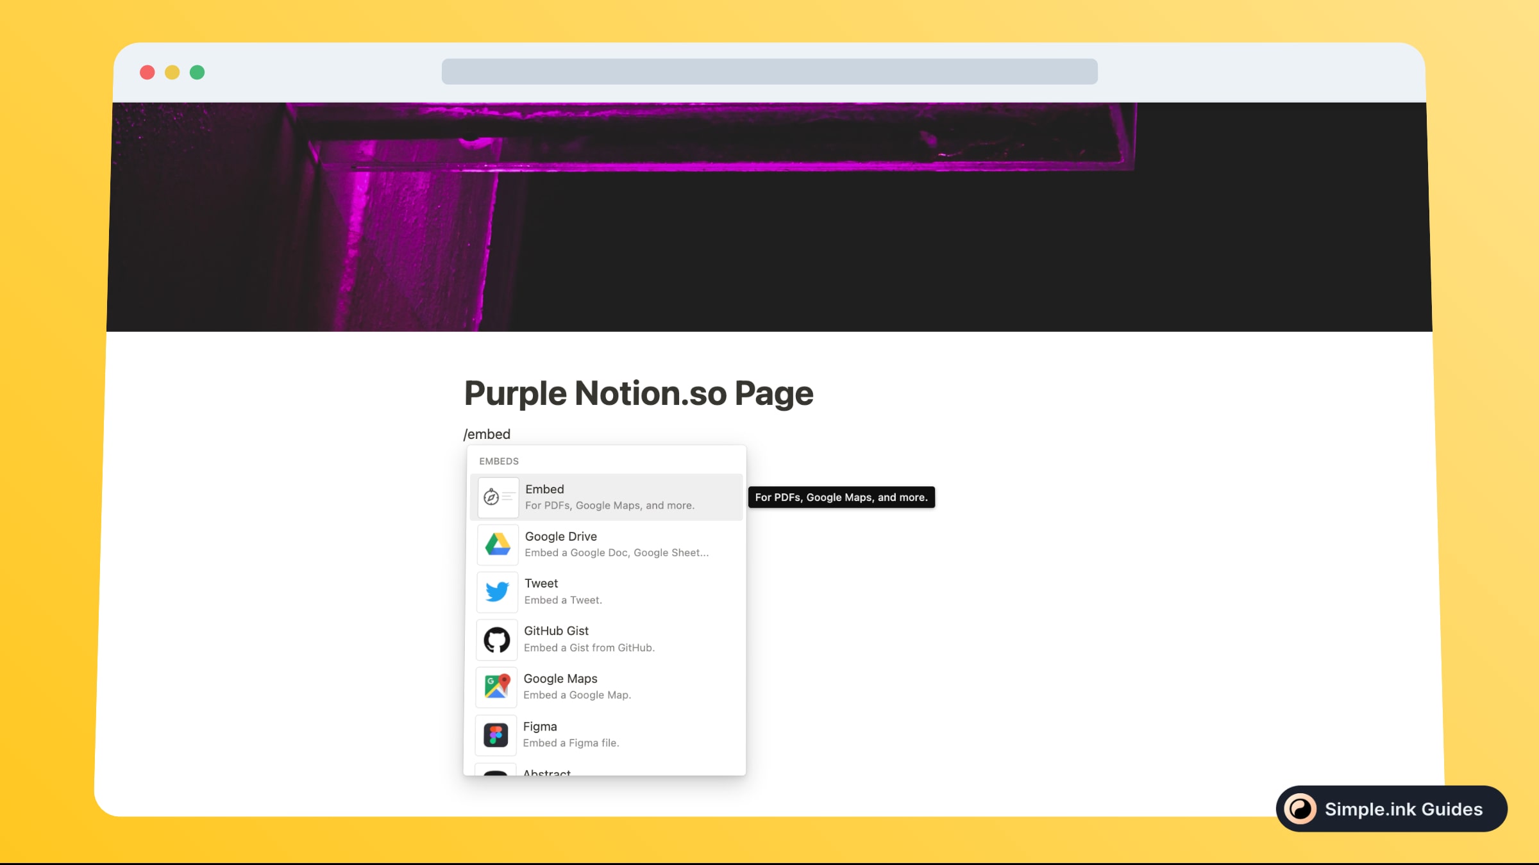Click "Embed a Gist from GitHub." description
Screen dimensions: 1539x865
click(x=589, y=648)
